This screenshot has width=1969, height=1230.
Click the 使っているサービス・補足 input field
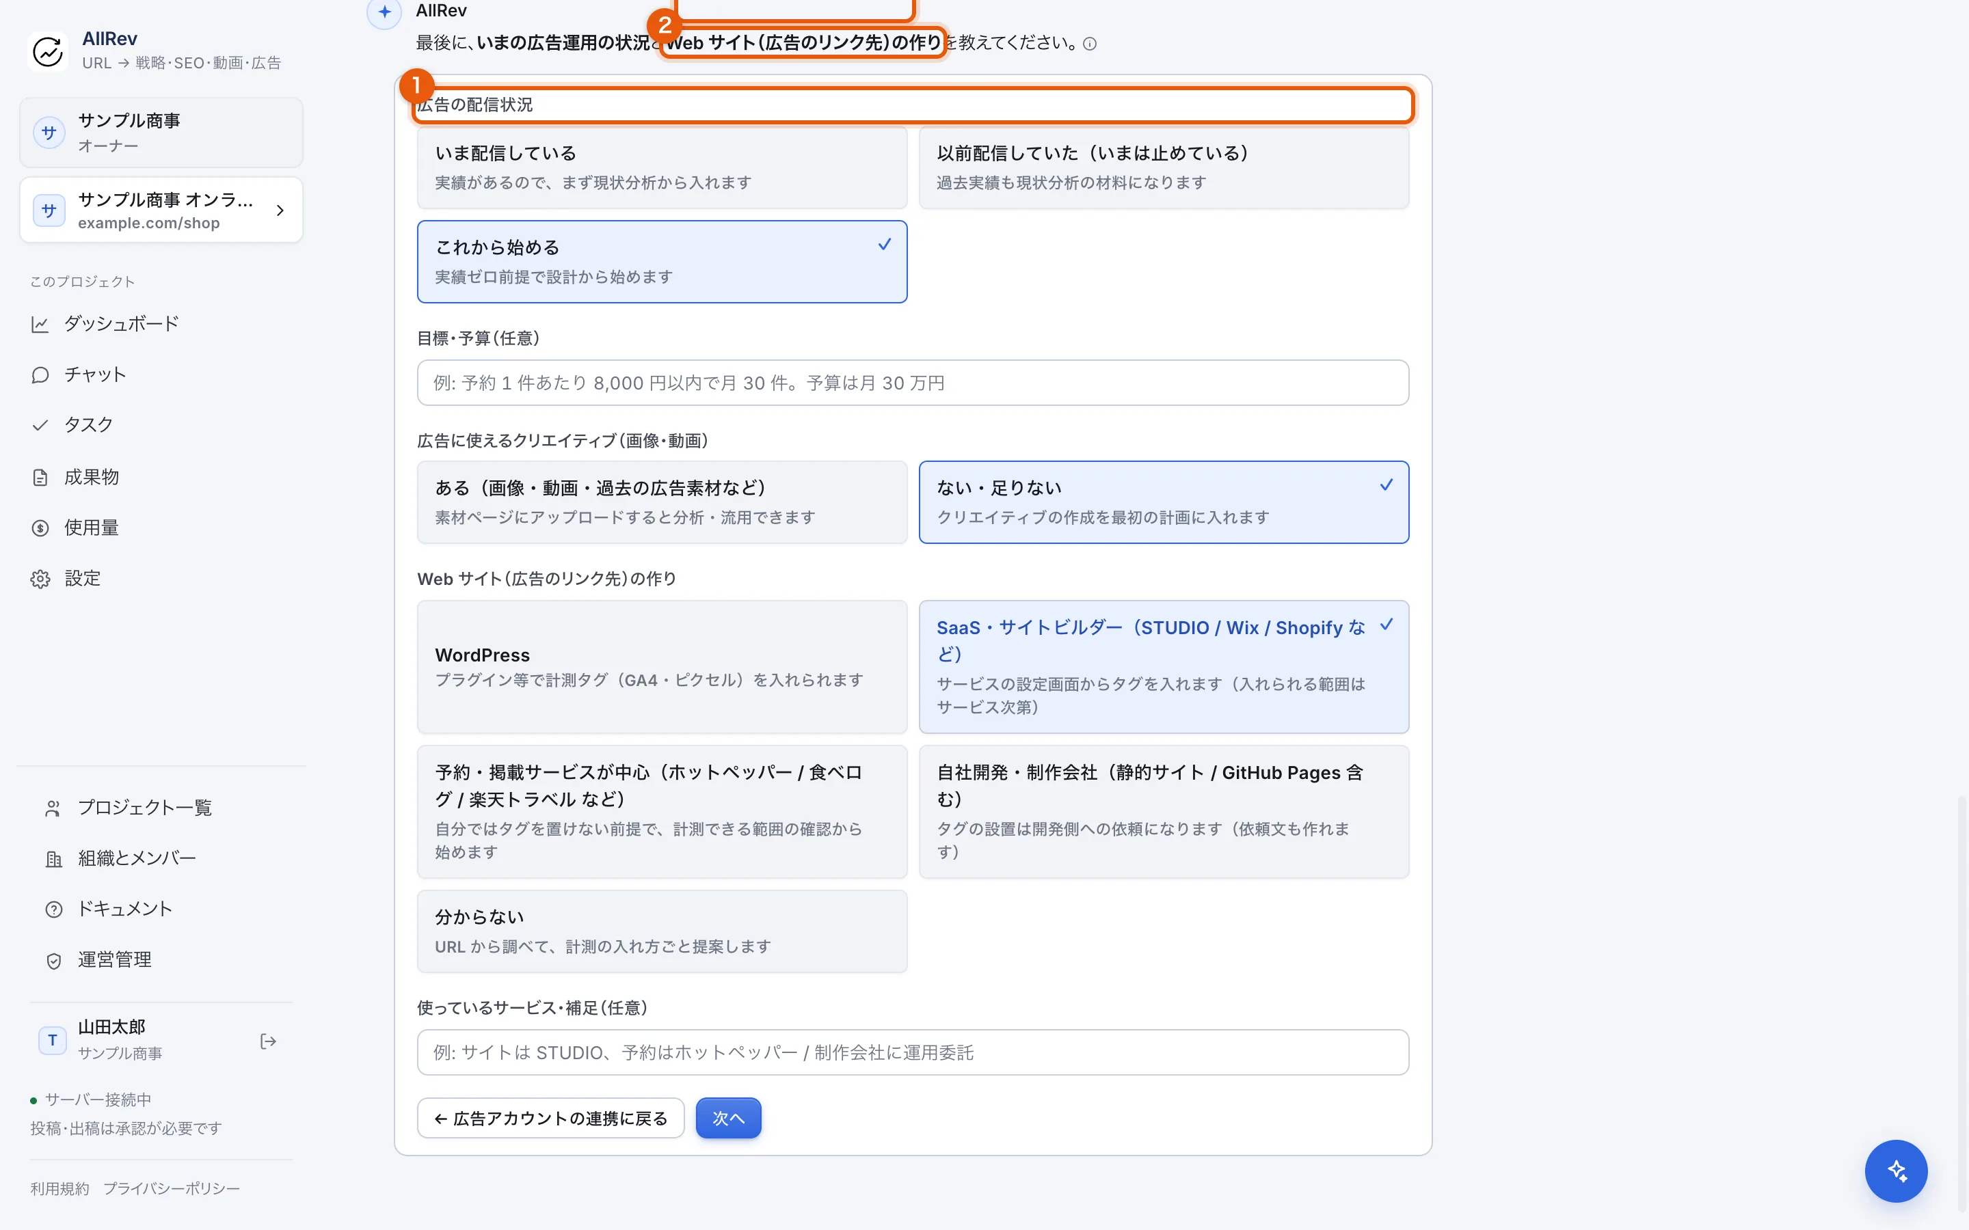coord(913,1052)
